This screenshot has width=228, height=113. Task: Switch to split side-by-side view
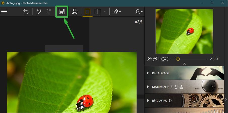(x=97, y=12)
